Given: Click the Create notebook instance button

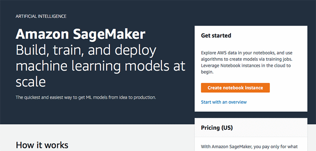Looking at the screenshot, I should click(x=235, y=88).
